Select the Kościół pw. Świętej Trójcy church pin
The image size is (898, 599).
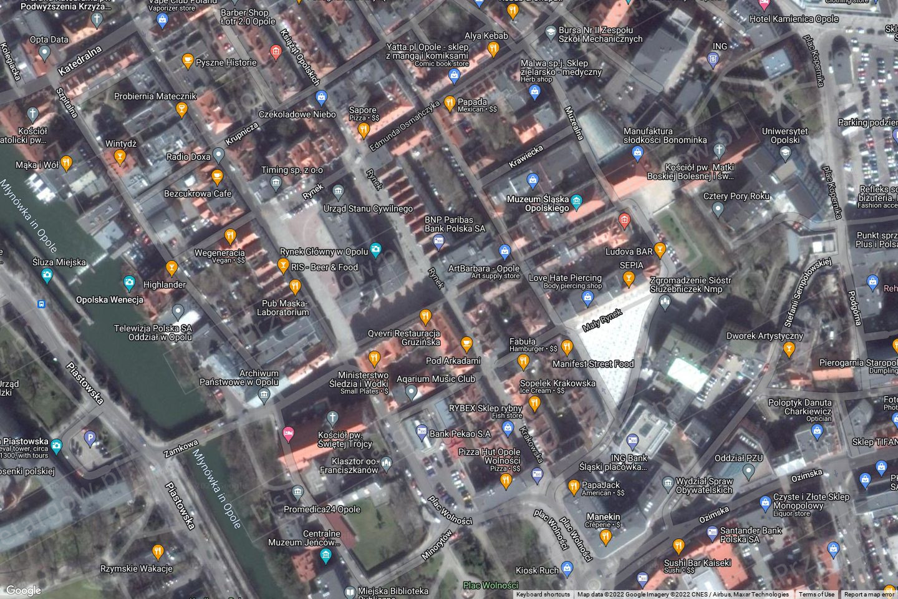coord(332,417)
